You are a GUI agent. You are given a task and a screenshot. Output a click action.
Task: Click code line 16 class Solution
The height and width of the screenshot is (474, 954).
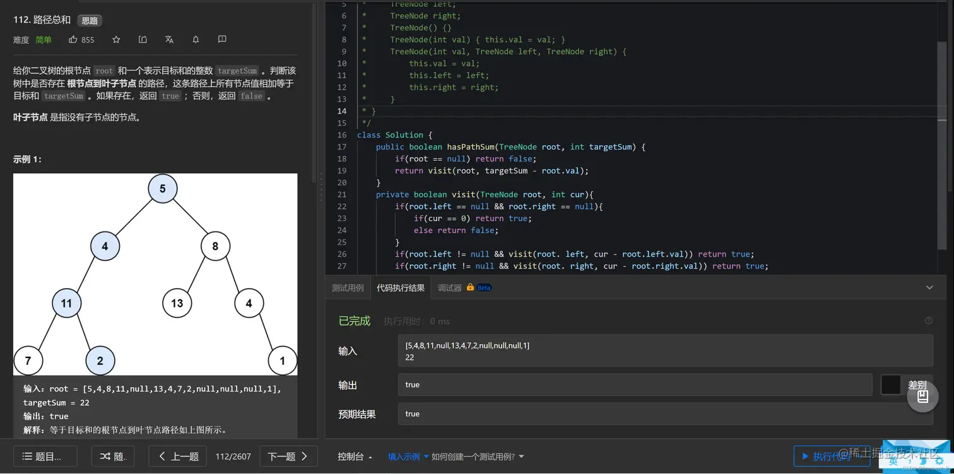[395, 135]
